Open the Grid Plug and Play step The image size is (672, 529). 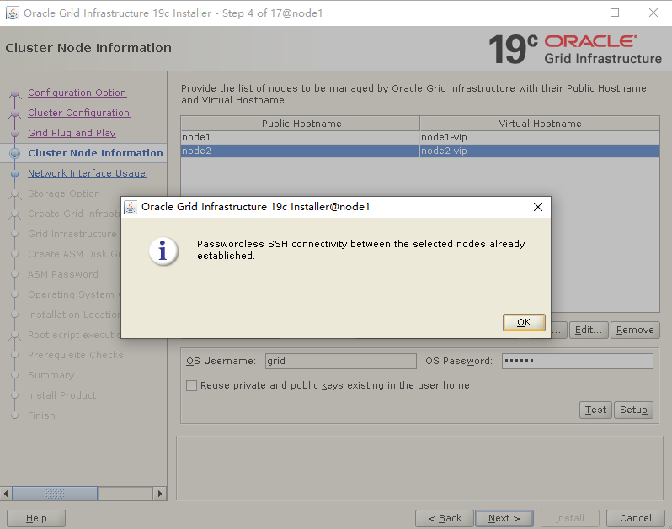click(x=72, y=133)
